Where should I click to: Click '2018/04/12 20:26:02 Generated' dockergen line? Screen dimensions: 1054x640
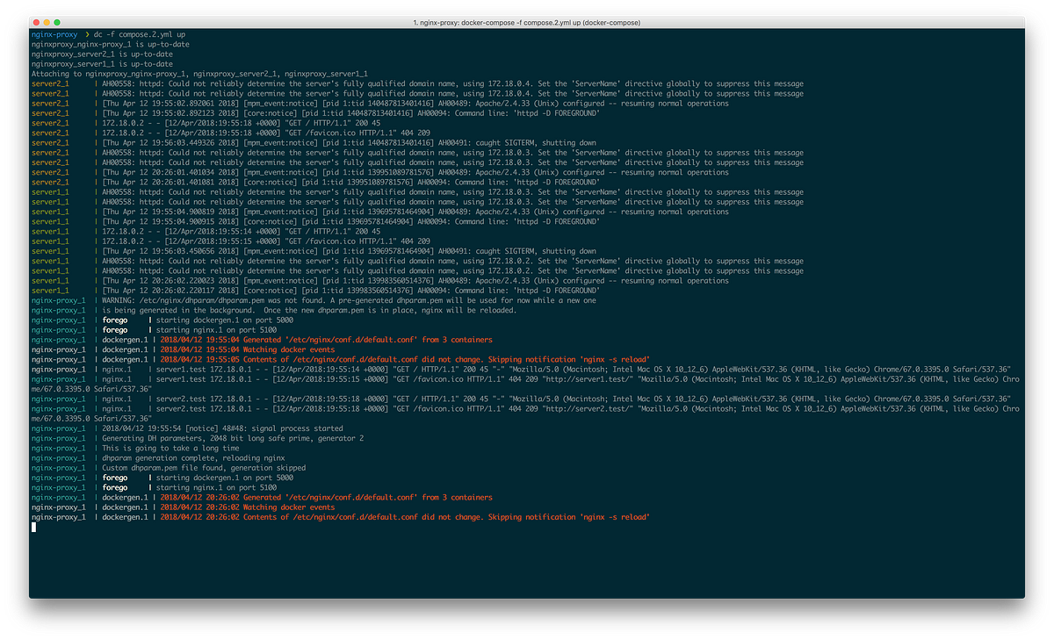262,497
